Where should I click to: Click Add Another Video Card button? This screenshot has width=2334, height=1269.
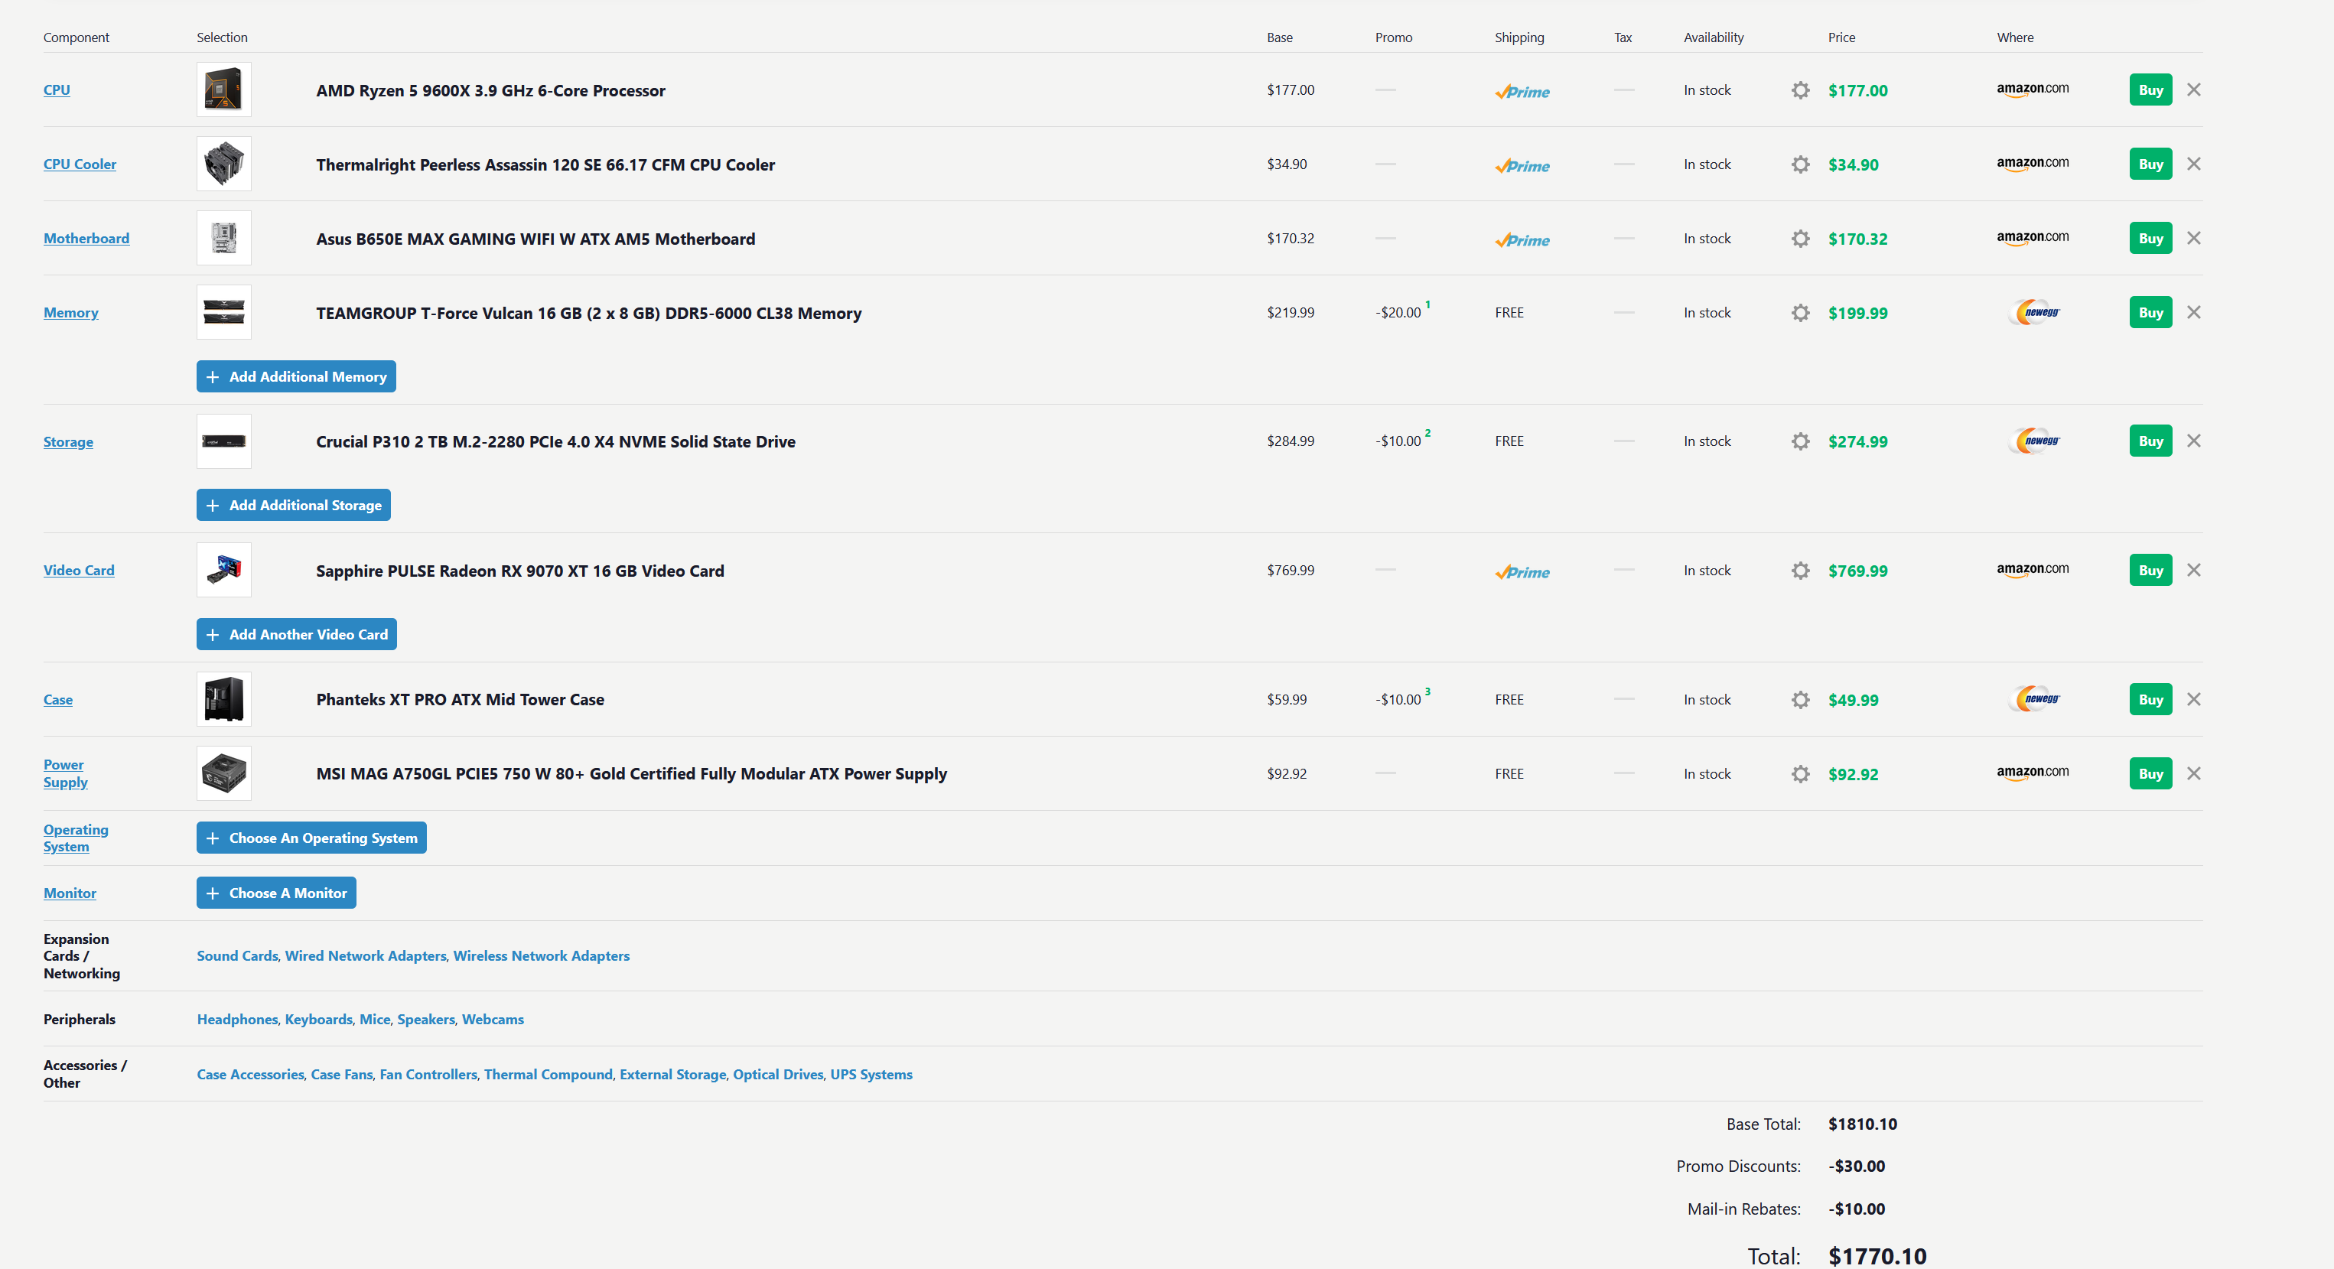pos(296,634)
